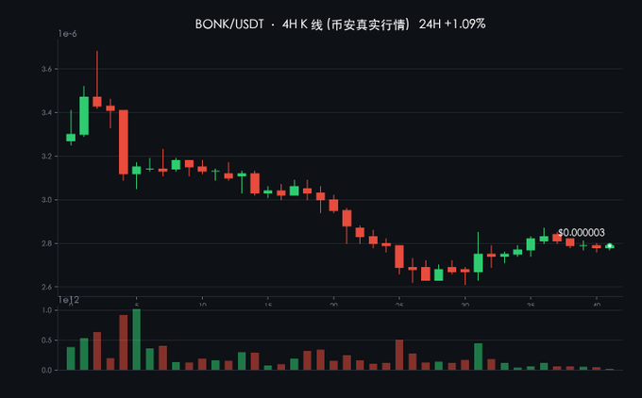Click the 1.0 volume axis label
This screenshot has width=642, height=398.
click(x=47, y=310)
